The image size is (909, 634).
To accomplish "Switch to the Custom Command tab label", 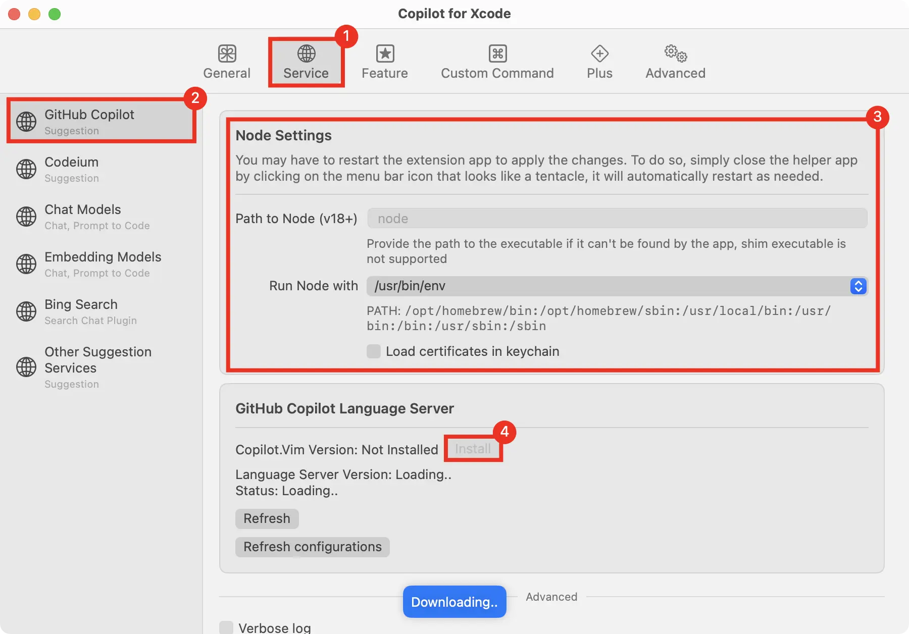I will pos(497,73).
